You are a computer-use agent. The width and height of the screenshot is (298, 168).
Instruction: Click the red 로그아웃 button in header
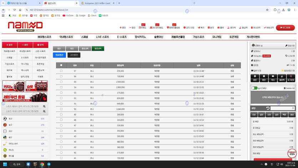[x=288, y=28]
